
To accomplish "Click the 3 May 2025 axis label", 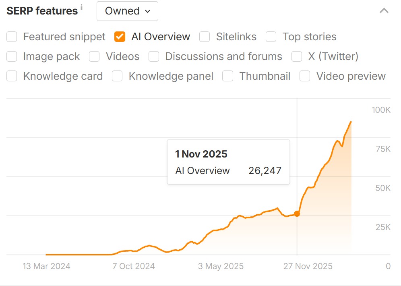I will point(221,266).
